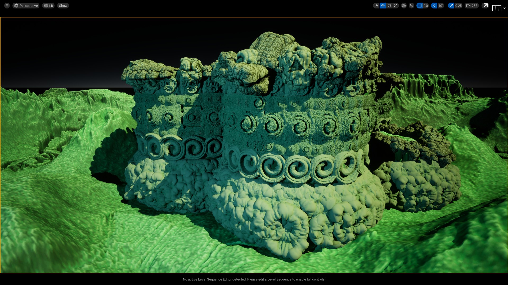Open the viewport options hamburger menu

point(7,6)
